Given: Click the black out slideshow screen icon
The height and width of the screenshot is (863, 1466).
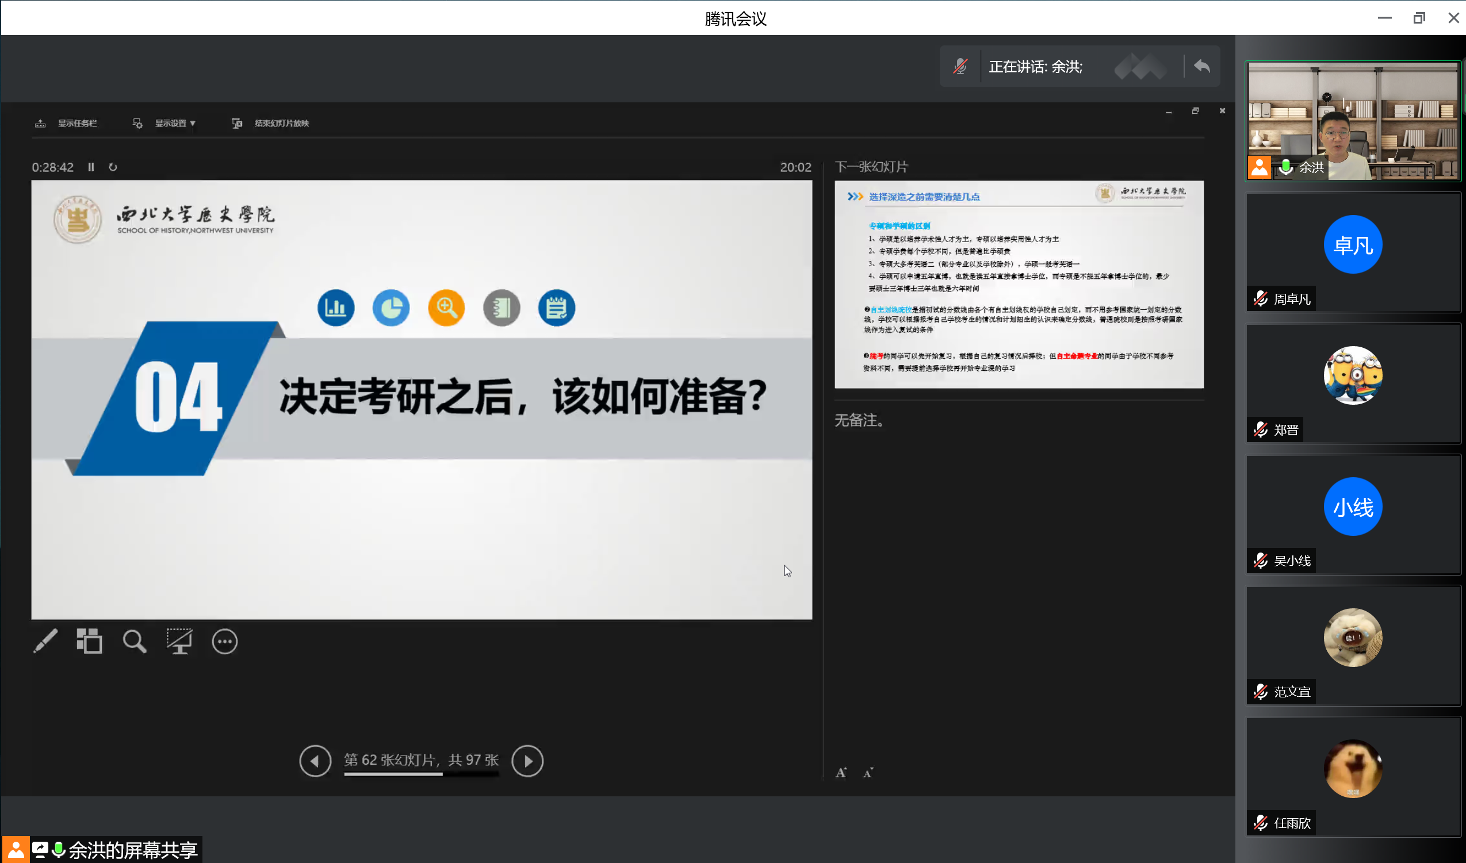Looking at the screenshot, I should [x=179, y=641].
